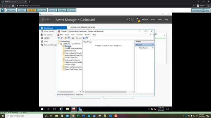Click the New Window toolbar icon in the console

[73, 38]
